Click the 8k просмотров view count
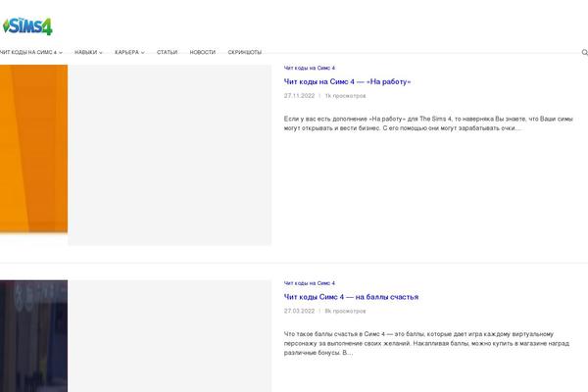 (x=345, y=311)
